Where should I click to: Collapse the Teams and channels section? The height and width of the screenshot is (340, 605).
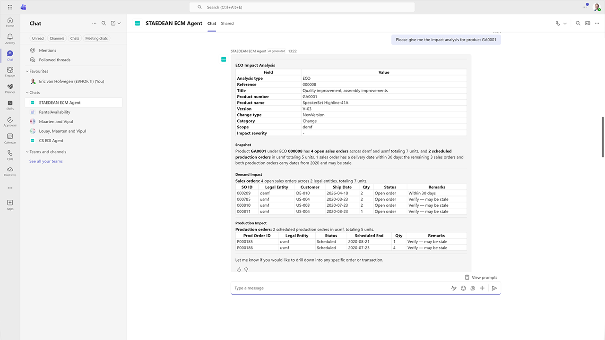point(27,152)
